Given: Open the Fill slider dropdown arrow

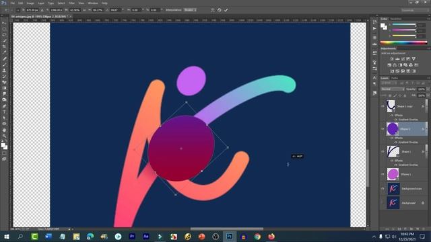Looking at the screenshot, I should click(428, 95).
